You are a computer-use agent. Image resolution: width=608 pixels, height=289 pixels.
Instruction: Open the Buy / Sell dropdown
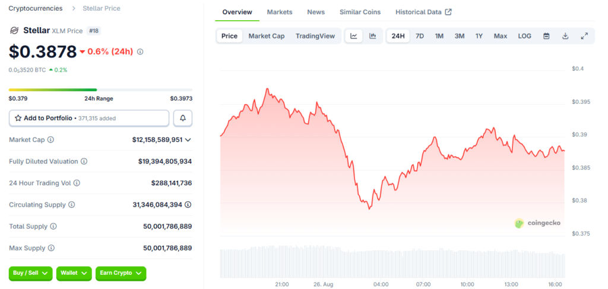30,273
